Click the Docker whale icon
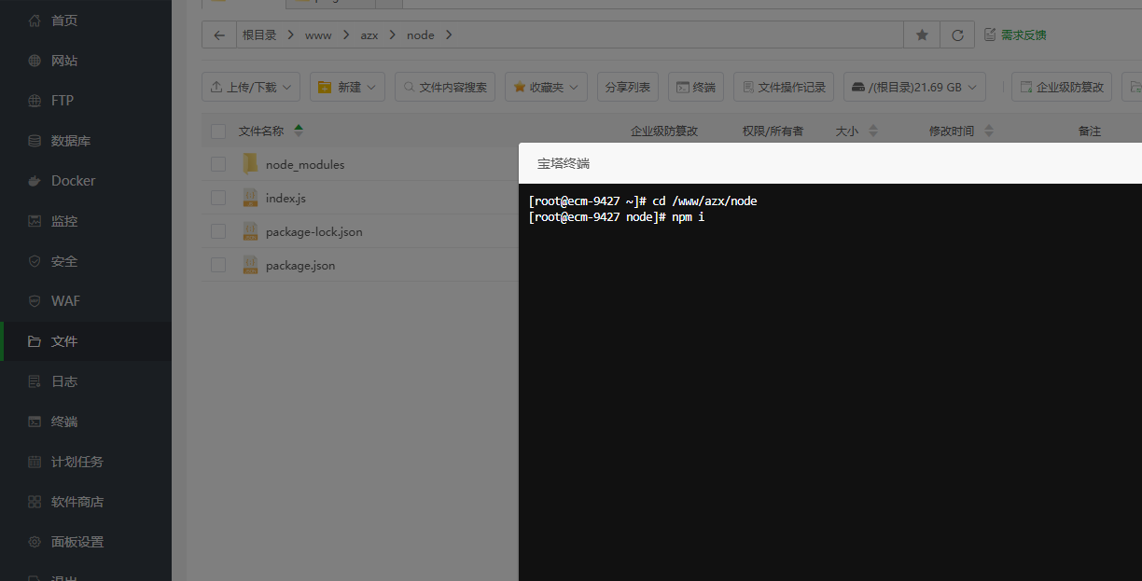 point(35,181)
